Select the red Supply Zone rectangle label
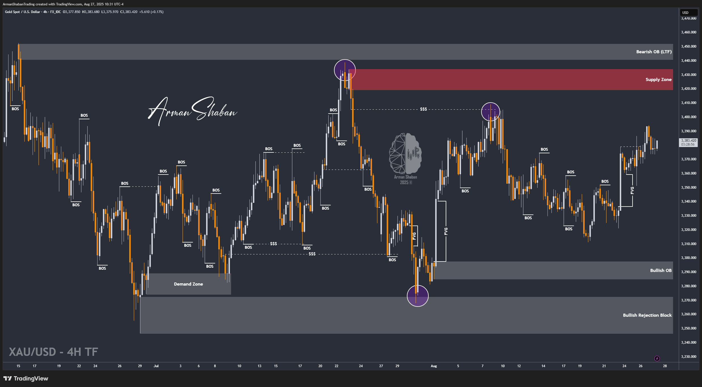The image size is (702, 387). 658,80
